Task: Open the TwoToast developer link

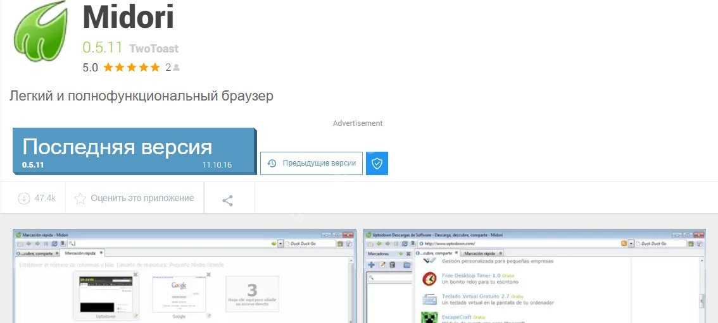Action: [x=154, y=49]
